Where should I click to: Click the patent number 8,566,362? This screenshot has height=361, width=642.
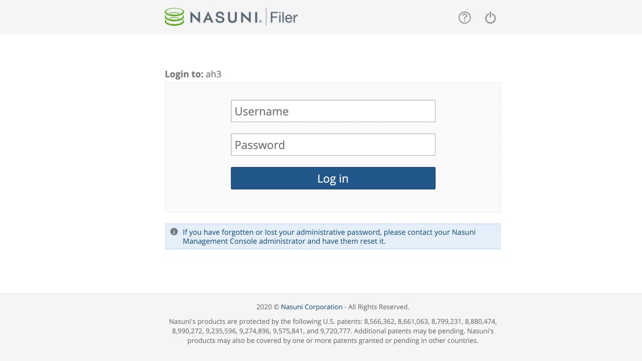point(380,321)
